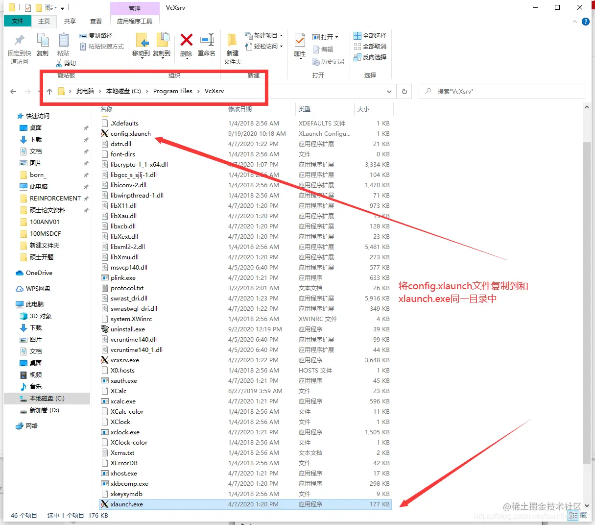Create a New folder (新建文件夹)

(233, 49)
